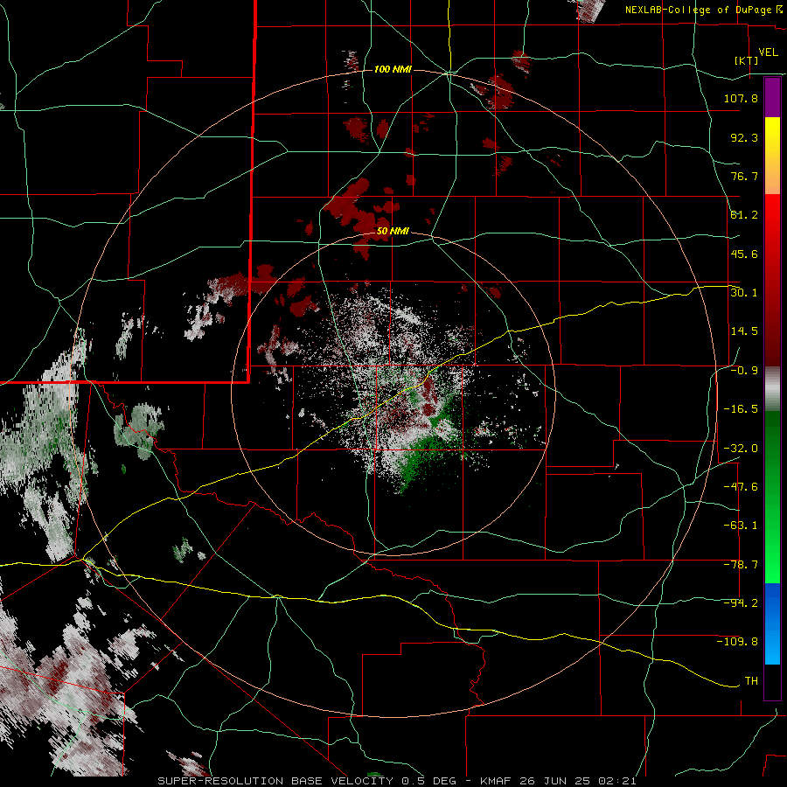
Task: Click the green inbound segment of color bar
Action: tap(772, 497)
